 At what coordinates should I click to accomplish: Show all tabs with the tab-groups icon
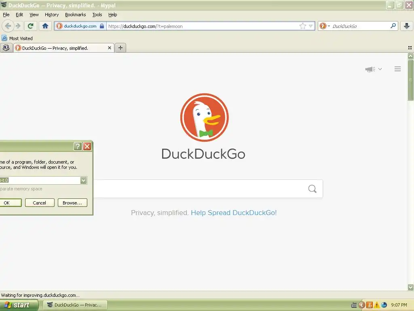pos(410,48)
